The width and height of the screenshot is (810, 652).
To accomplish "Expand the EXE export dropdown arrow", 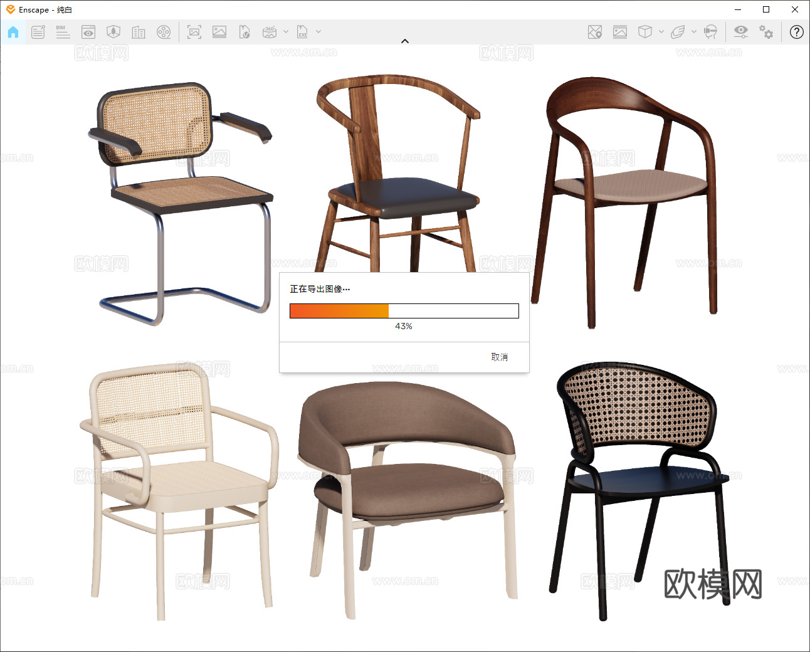I will pos(318,31).
